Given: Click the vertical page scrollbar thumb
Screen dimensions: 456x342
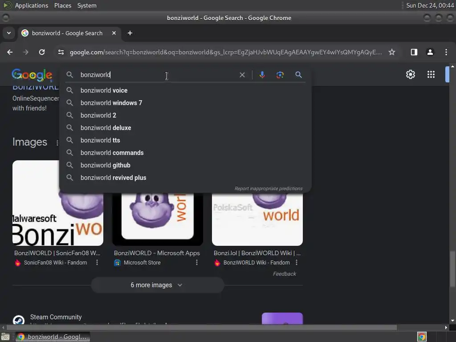Looking at the screenshot, I should pyautogui.click(x=452, y=269).
